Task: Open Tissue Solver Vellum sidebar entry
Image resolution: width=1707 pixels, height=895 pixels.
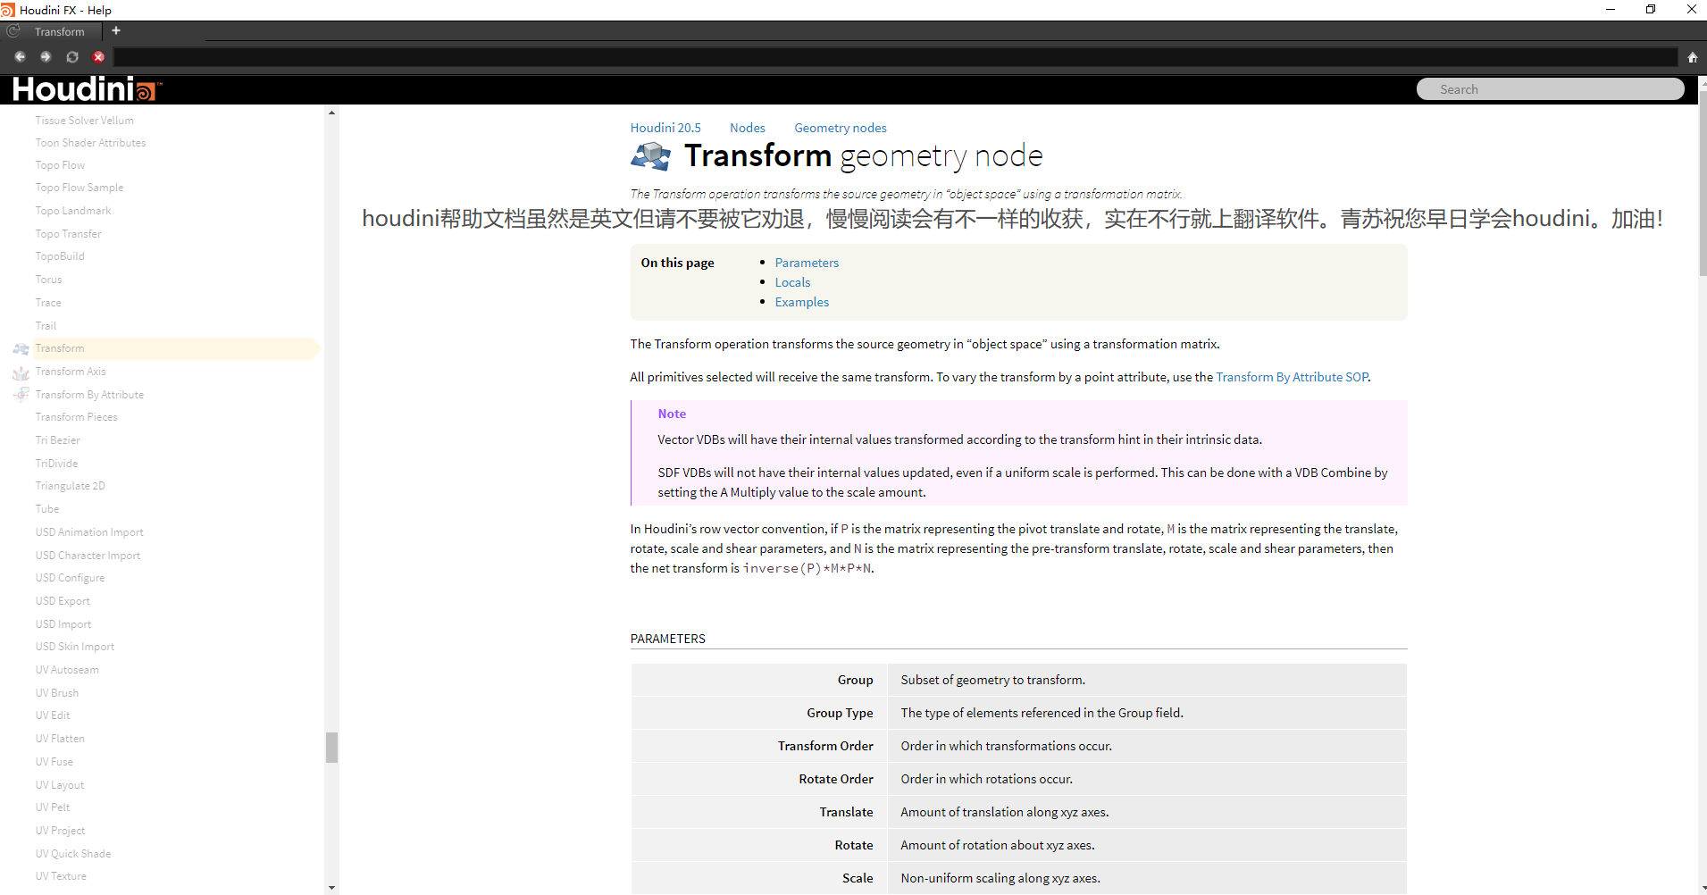Action: pos(84,121)
